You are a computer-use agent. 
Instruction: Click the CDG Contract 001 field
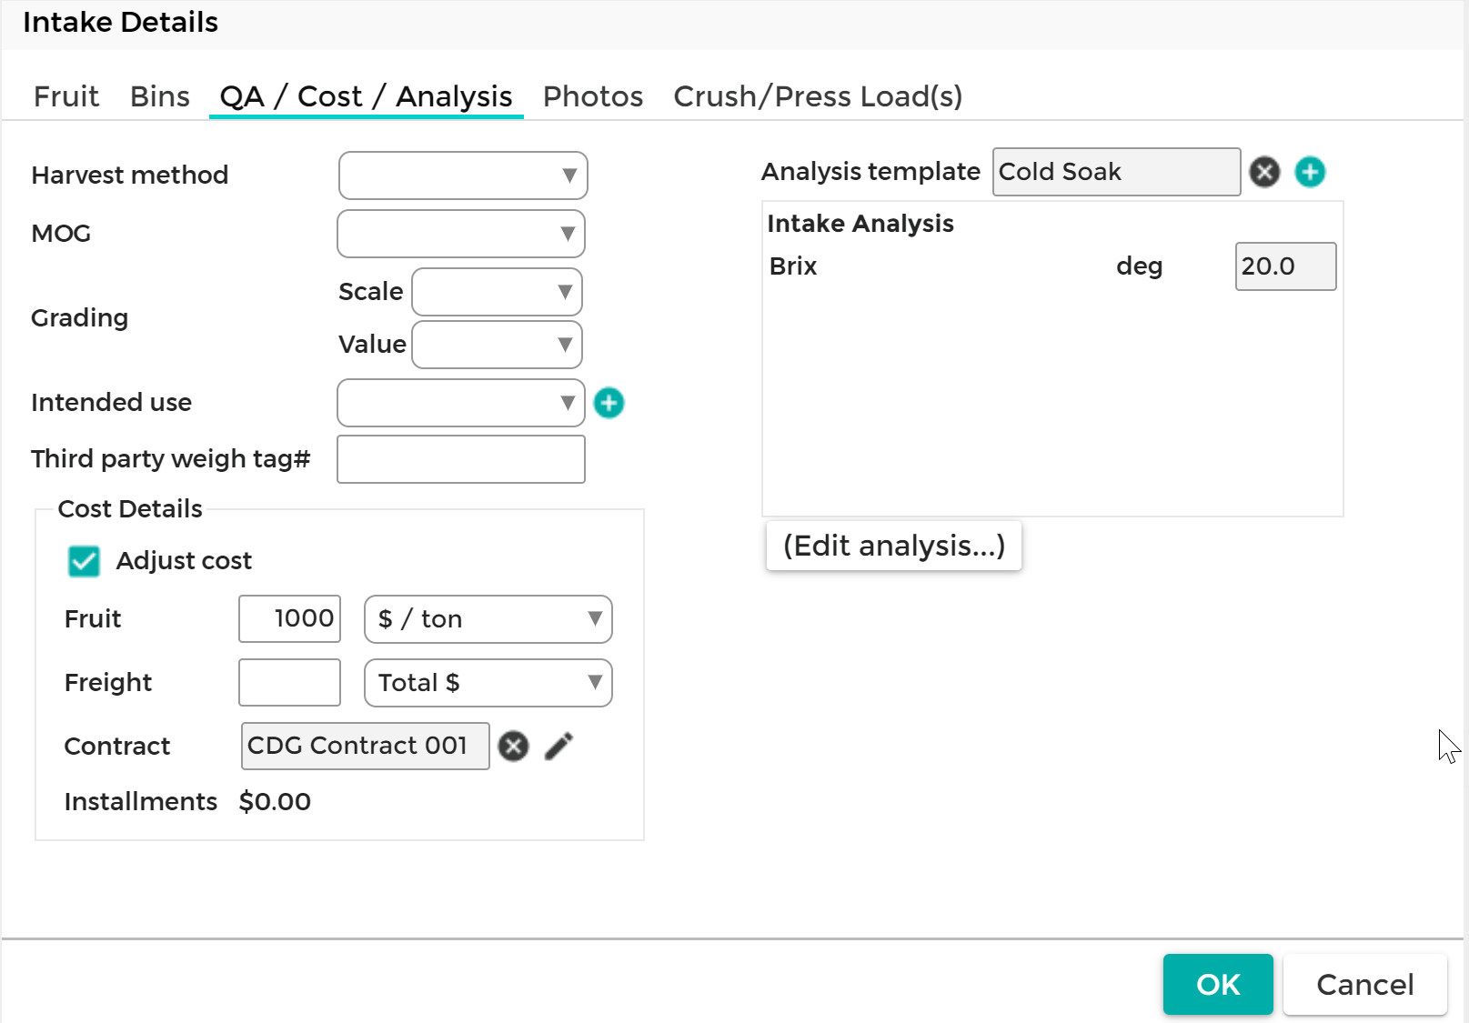365,747
